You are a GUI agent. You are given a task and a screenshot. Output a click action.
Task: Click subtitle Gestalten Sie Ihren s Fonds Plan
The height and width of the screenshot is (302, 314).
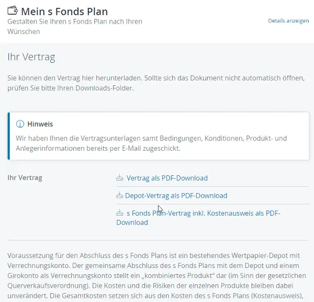(x=75, y=27)
